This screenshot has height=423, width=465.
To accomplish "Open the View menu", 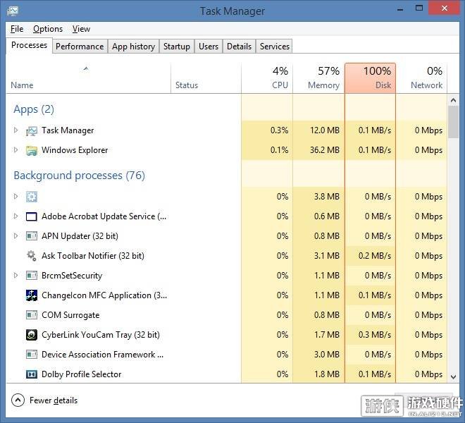I will point(81,29).
